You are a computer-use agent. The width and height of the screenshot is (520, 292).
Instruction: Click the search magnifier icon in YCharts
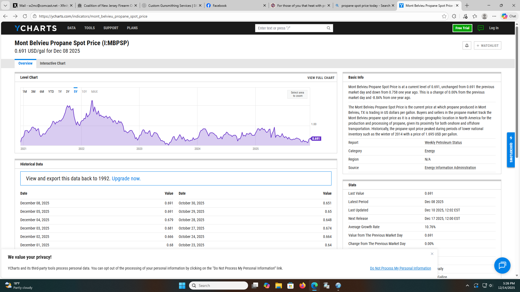pos(329,28)
